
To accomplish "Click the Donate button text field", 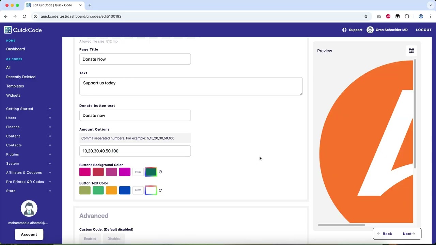I will tap(135, 115).
